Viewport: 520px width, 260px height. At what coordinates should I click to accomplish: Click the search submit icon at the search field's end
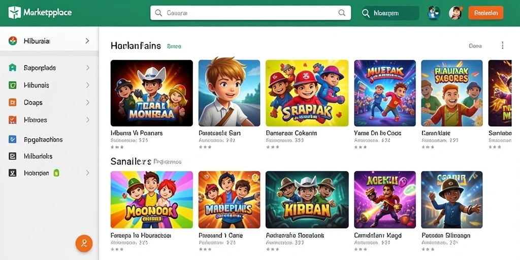click(342, 13)
